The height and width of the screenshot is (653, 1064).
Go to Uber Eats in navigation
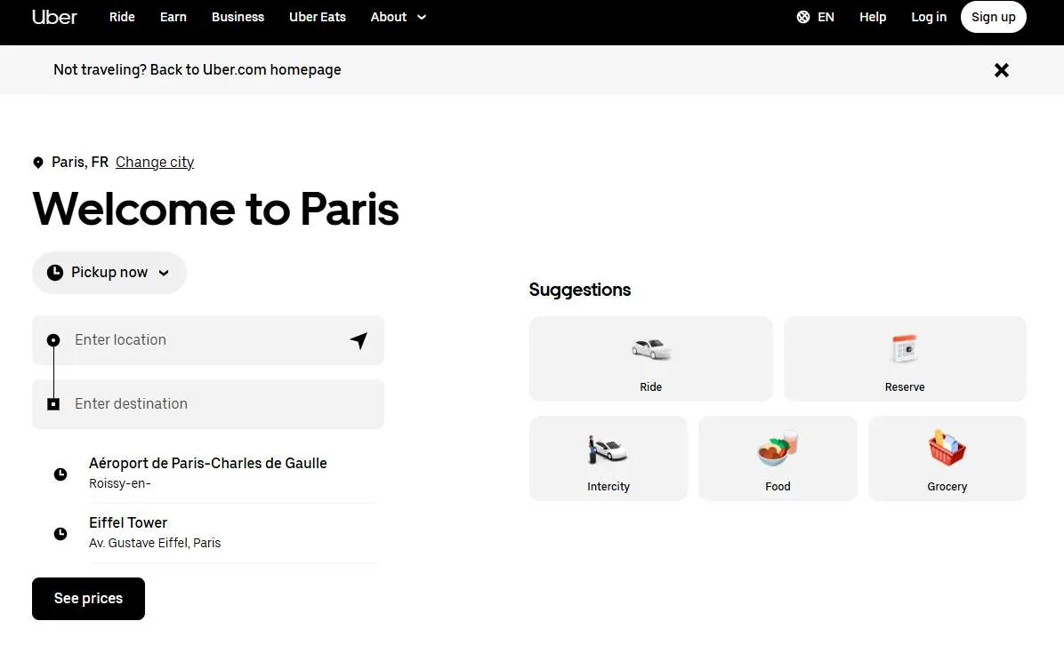(318, 17)
